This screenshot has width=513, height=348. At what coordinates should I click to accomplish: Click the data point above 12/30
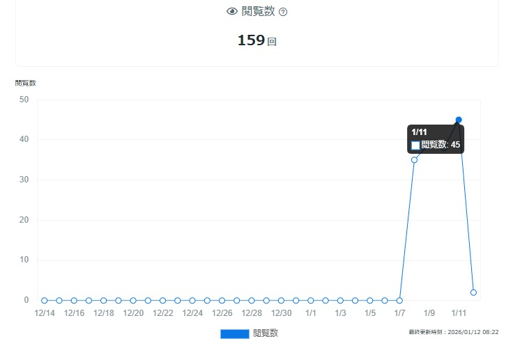tap(281, 301)
